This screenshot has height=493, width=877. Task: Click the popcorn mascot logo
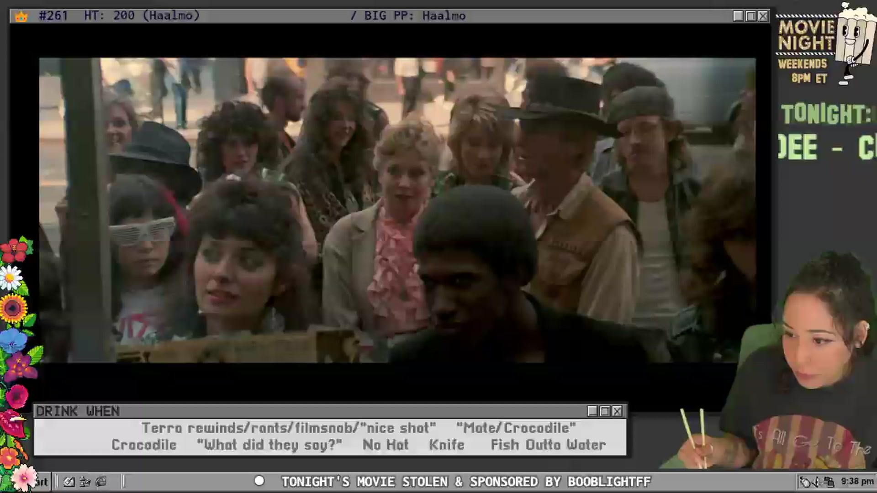pos(855,43)
